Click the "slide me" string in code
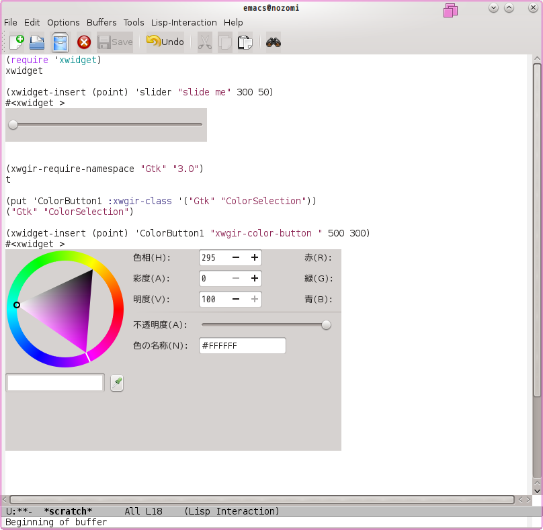Screen dimensions: 543x530 coord(204,92)
